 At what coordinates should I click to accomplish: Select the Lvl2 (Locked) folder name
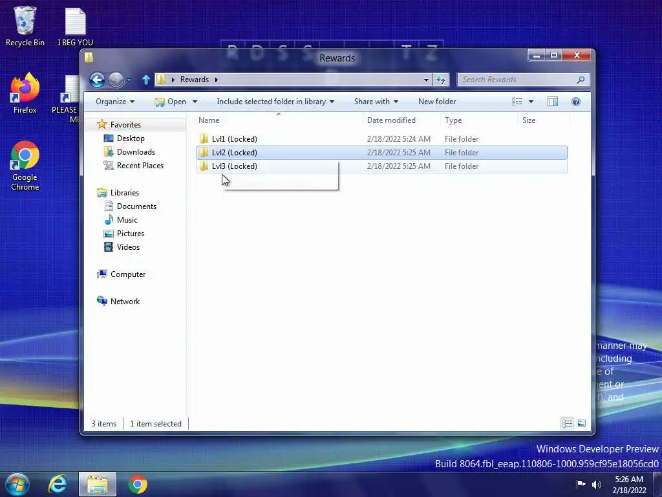point(234,153)
